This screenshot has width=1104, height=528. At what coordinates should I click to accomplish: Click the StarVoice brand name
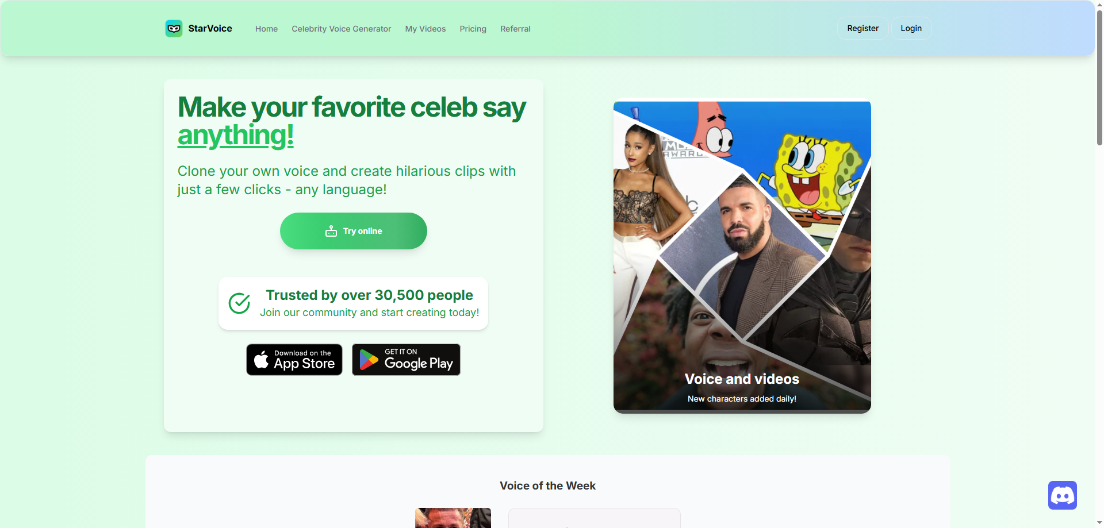click(x=210, y=28)
